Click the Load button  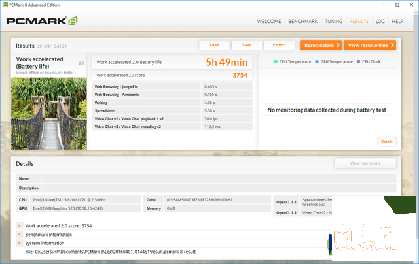[214, 45]
